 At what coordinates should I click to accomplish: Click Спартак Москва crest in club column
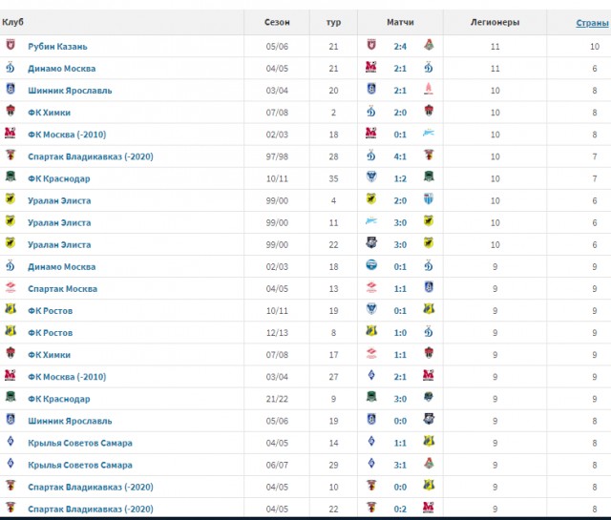pos(11,287)
